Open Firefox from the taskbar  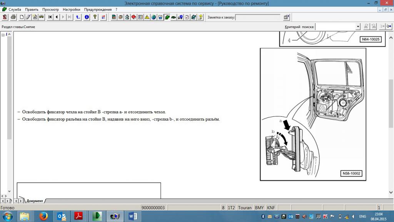43,217
